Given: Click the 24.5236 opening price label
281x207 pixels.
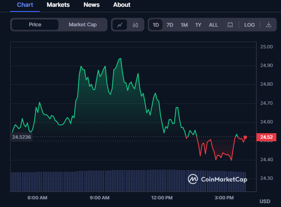Looking at the screenshot, I should click(22, 137).
